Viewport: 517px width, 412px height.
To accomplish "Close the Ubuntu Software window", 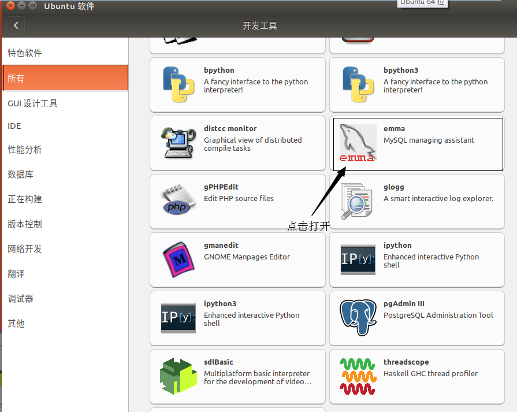I will (x=10, y=6).
